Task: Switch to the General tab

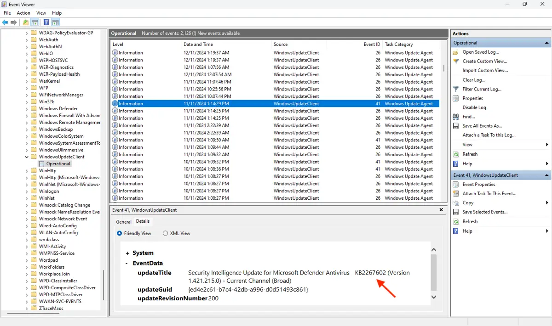Action: 124,222
